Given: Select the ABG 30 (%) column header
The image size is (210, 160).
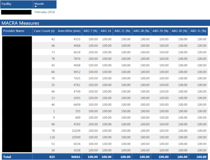Looking at the screenshot, I should click(x=179, y=31).
